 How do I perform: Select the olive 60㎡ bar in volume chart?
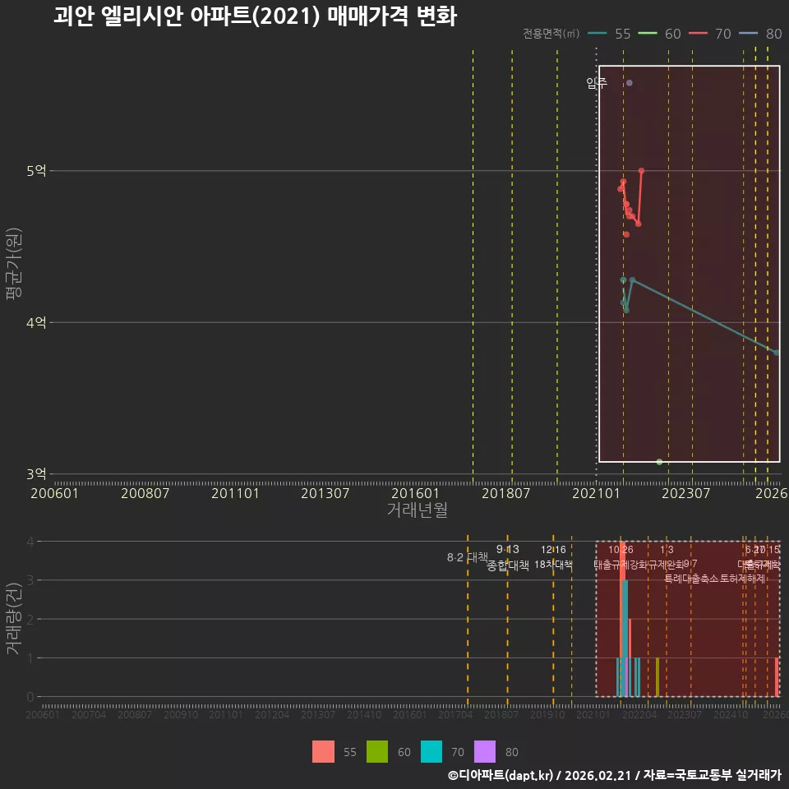coord(657,677)
